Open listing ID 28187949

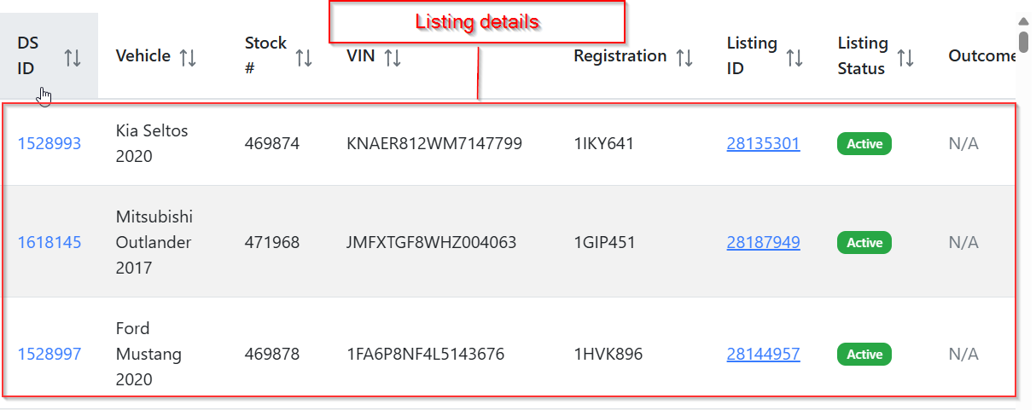763,242
